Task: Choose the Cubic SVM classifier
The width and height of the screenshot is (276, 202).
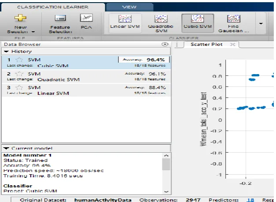Action: pos(198,23)
